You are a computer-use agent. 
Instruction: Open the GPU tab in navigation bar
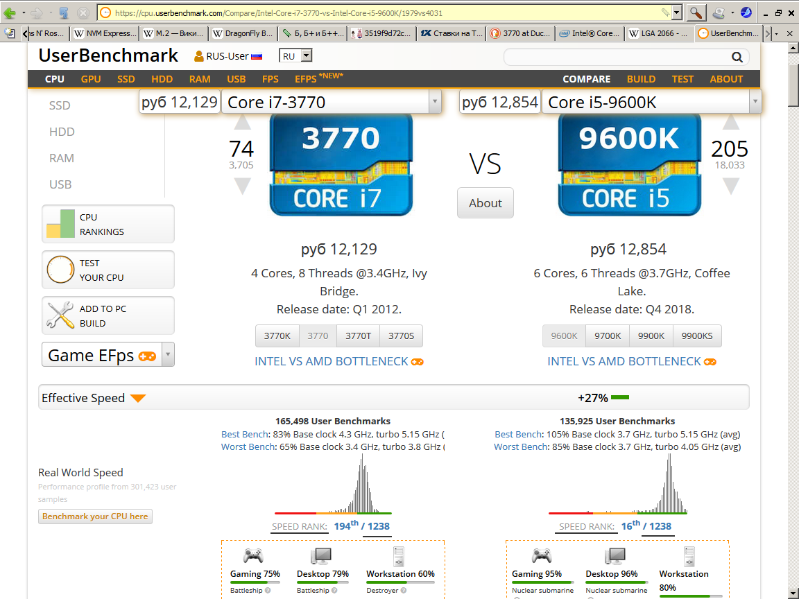pos(91,79)
